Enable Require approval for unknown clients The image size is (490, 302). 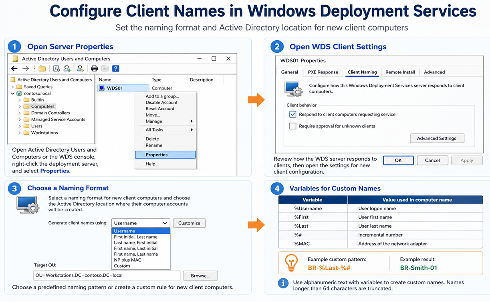(292, 126)
